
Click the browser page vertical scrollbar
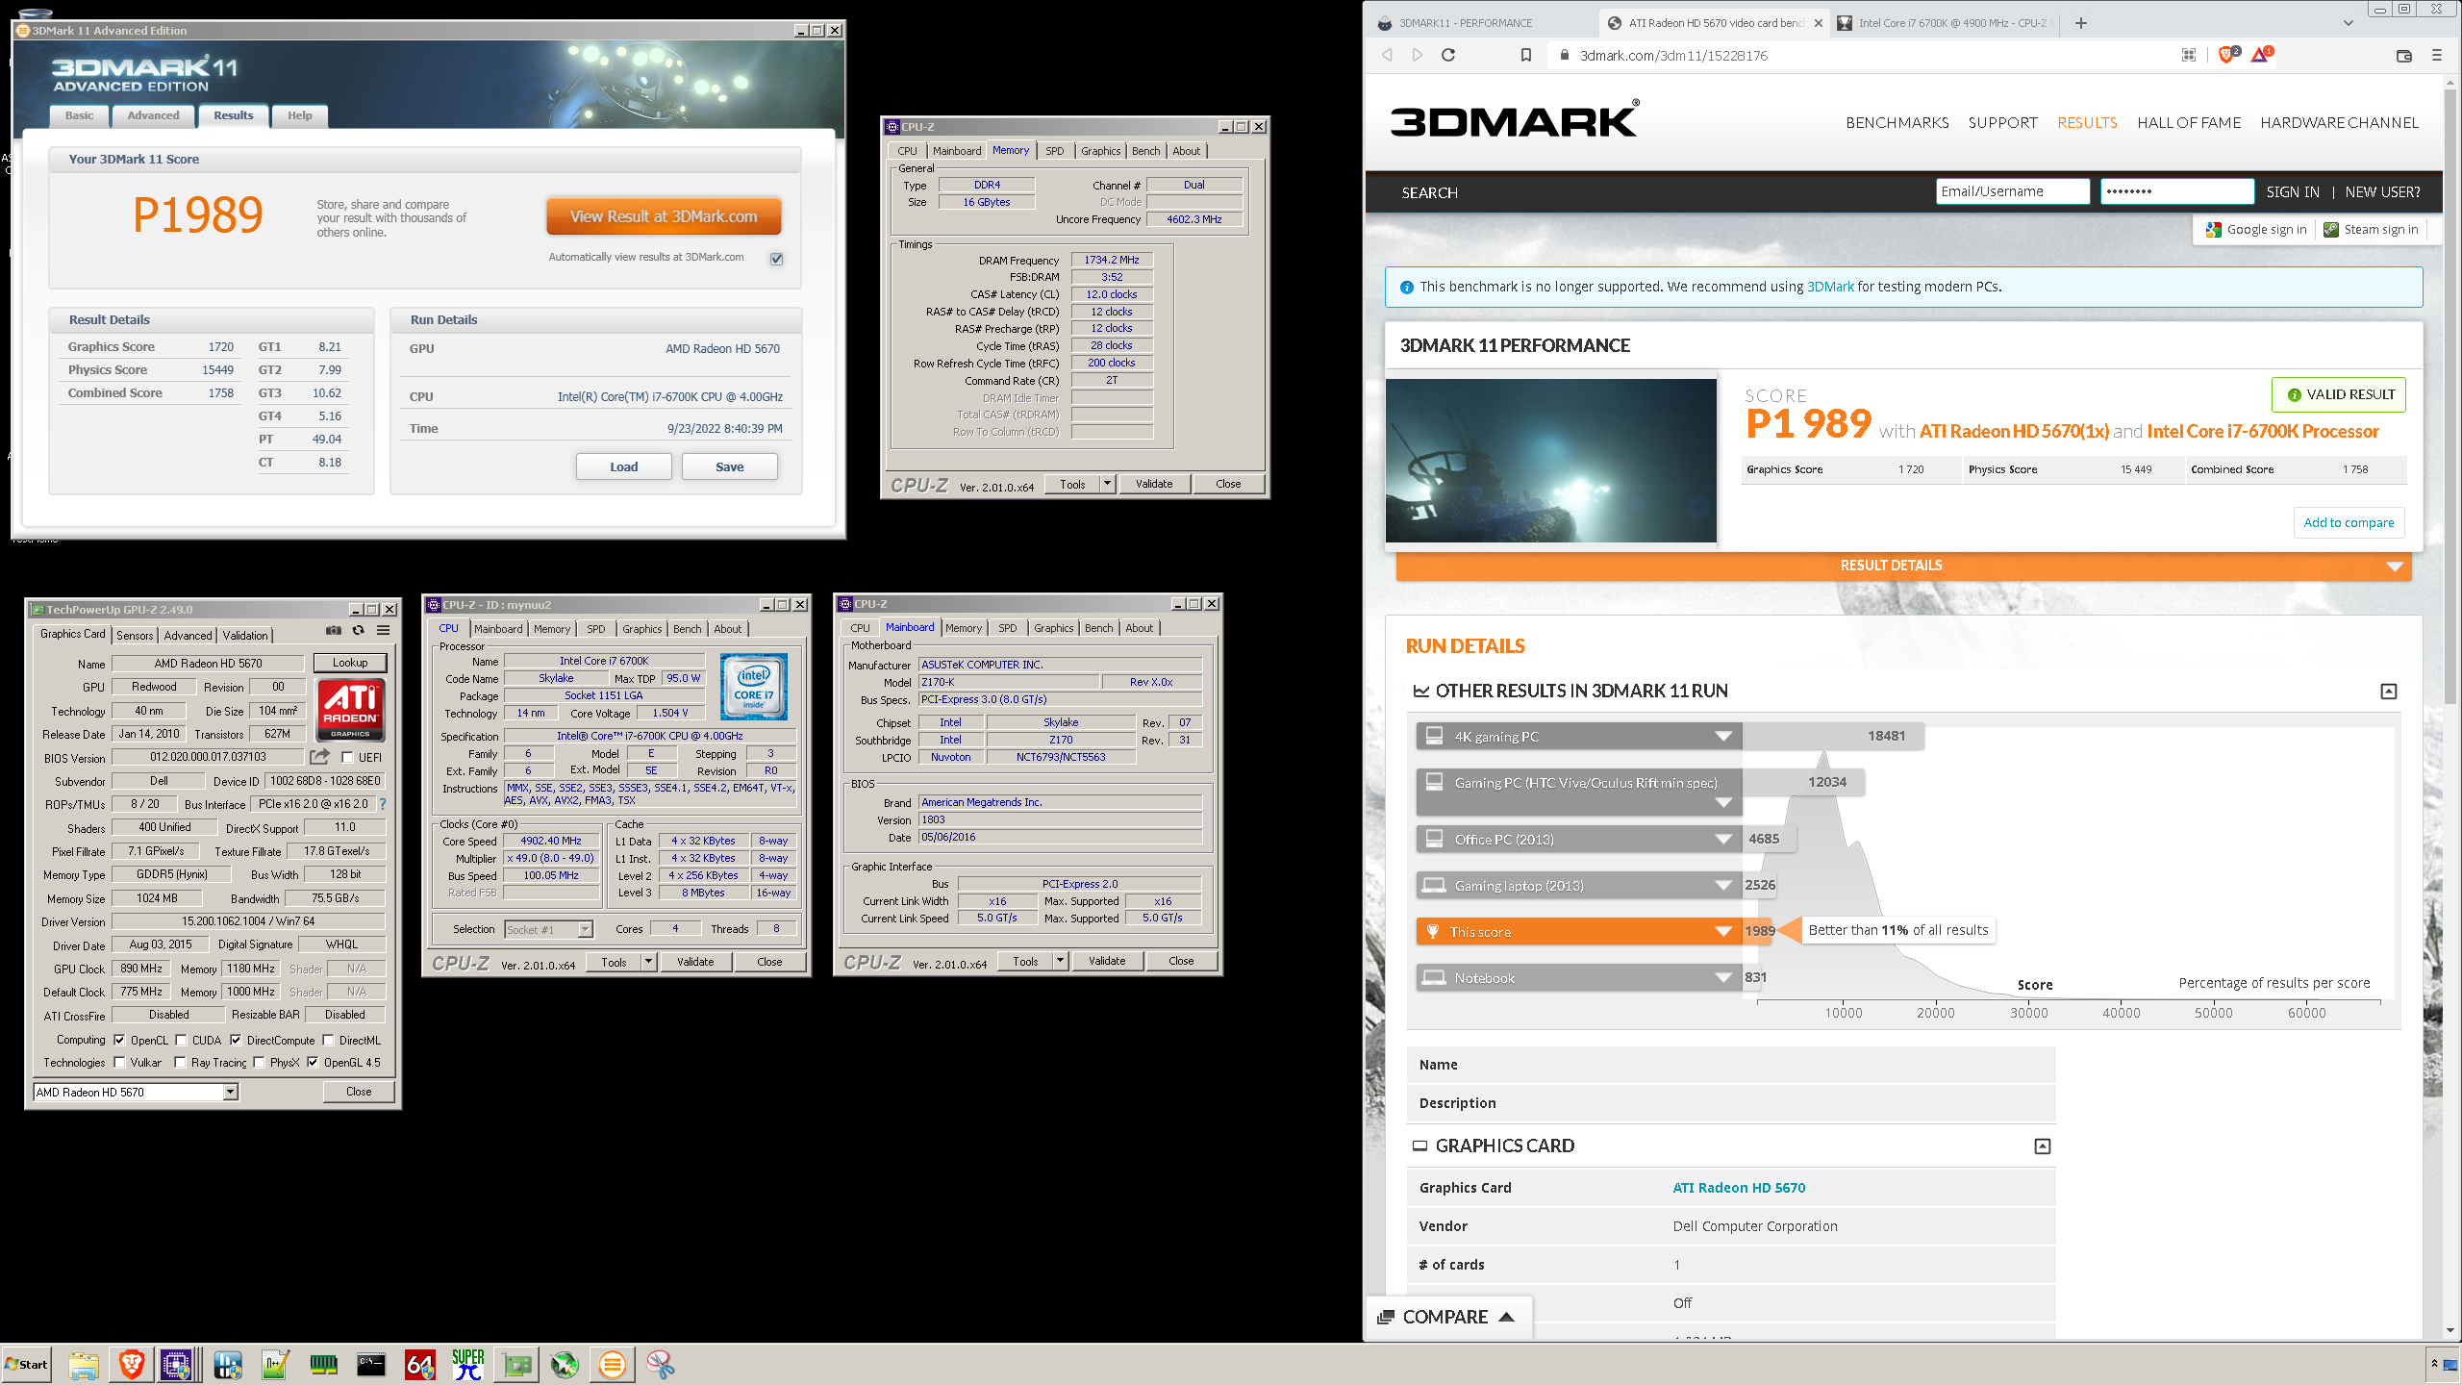2450,394
